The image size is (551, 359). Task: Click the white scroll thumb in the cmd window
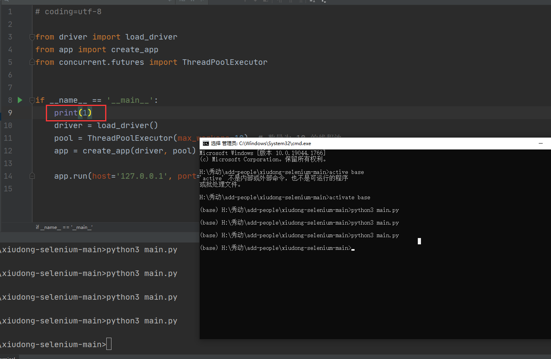click(419, 241)
